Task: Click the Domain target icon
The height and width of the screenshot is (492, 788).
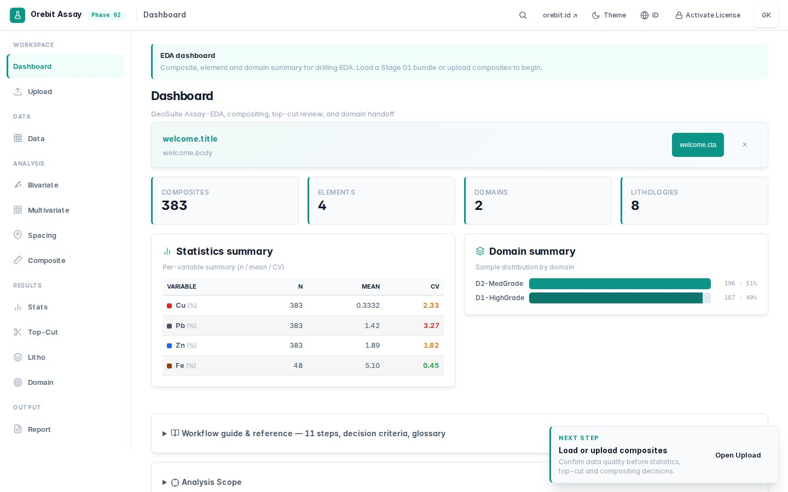Action: 18,382
